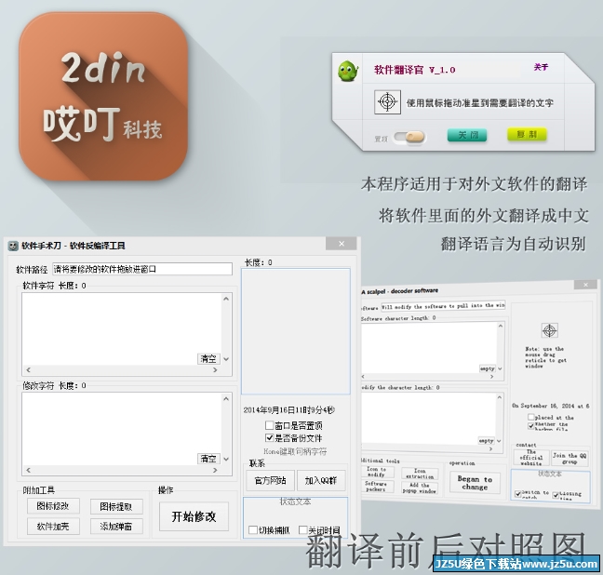Click the 2din 哎DT科技 logo tile

(x=103, y=96)
